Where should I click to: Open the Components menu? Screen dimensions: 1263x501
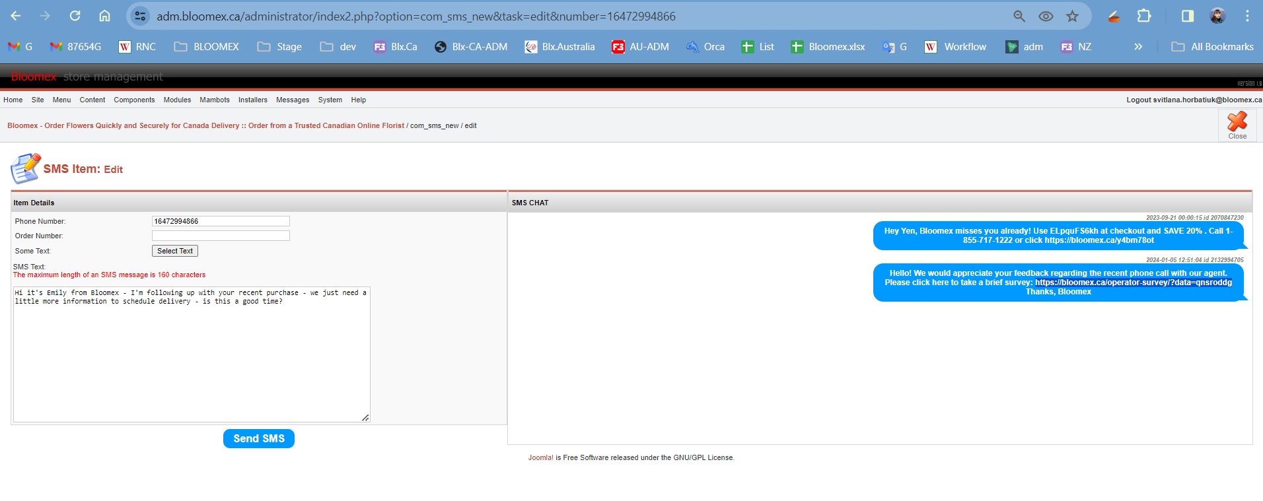coord(134,100)
